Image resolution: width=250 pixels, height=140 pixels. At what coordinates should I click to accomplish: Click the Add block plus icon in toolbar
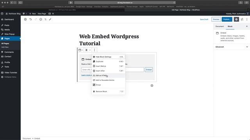[25, 19]
